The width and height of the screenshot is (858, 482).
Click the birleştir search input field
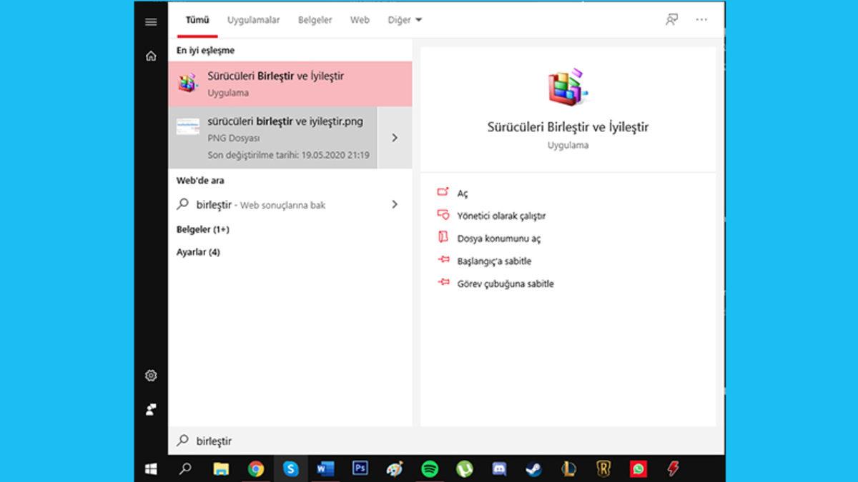[x=250, y=441]
